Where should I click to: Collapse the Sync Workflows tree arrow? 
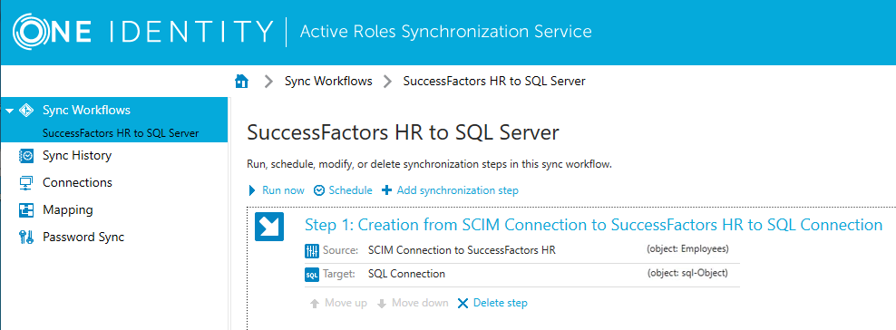[9, 111]
